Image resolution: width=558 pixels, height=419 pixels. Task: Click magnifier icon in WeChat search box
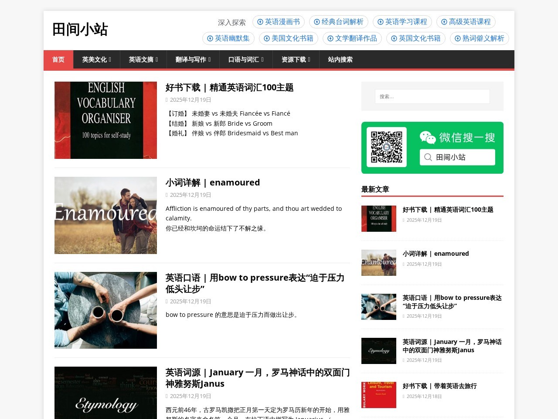click(x=428, y=157)
